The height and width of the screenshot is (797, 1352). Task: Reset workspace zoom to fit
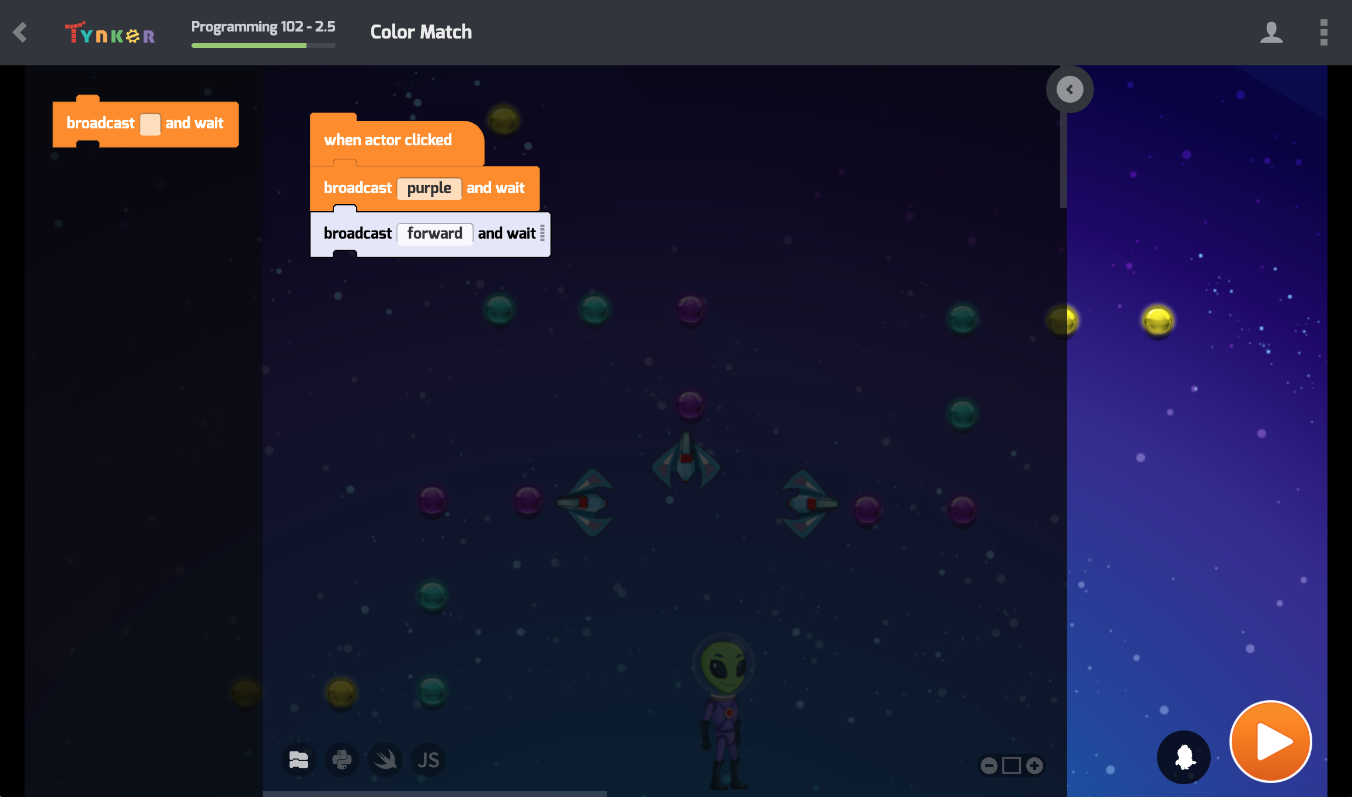point(1011,765)
